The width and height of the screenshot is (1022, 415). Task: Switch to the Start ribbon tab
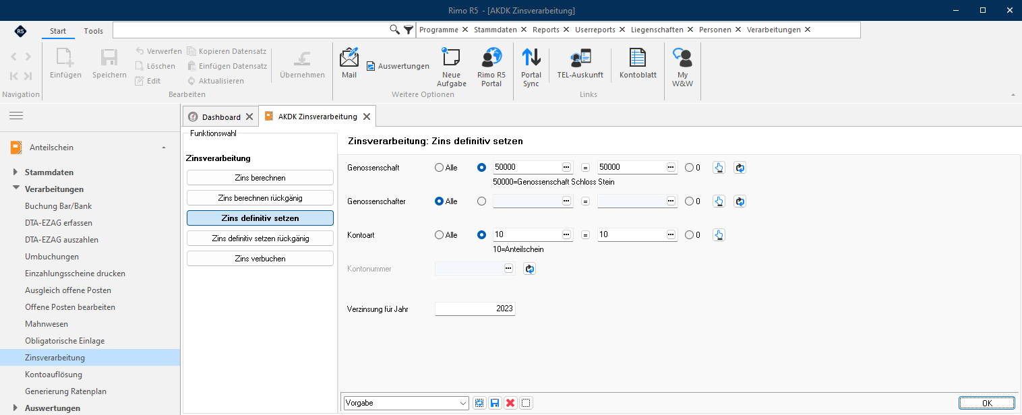pos(58,31)
